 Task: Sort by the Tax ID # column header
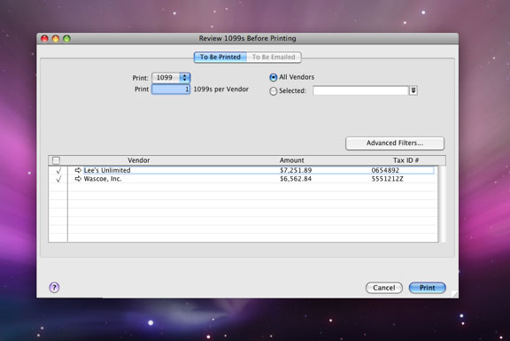(x=406, y=160)
